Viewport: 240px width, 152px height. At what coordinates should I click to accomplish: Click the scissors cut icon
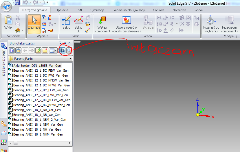pos(18,18)
